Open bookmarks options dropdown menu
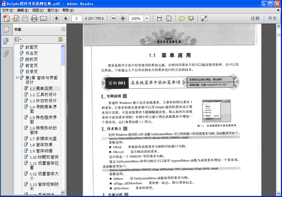The image size is (282, 197). click(18, 40)
